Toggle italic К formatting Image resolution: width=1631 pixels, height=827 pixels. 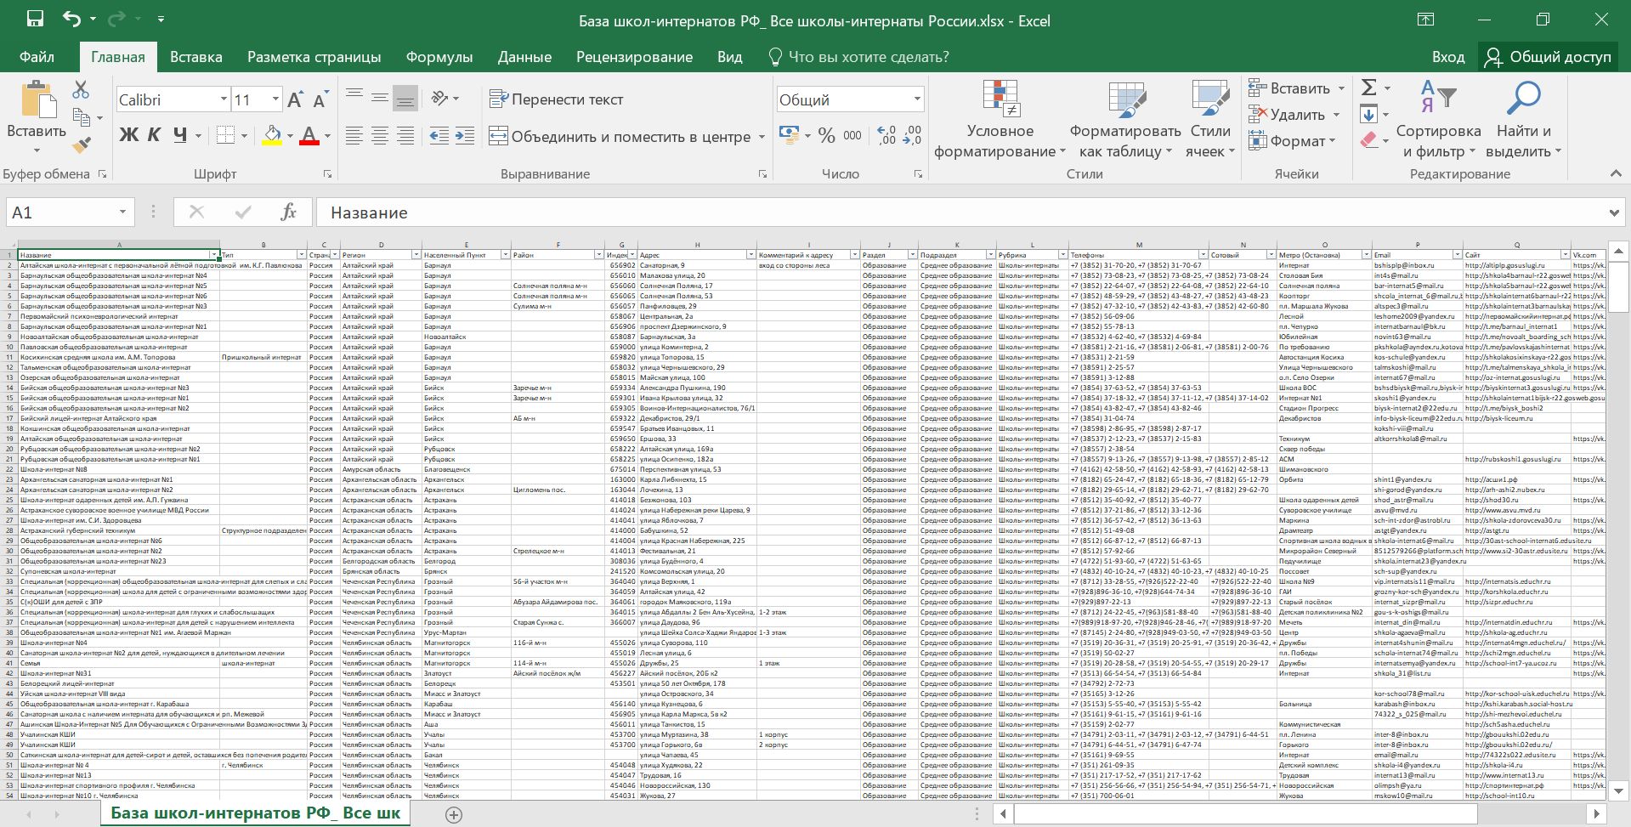pyautogui.click(x=154, y=135)
